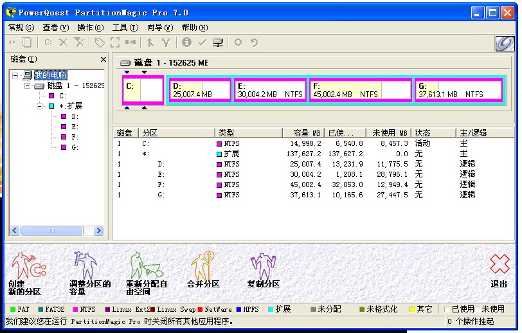Click the PowerQuest swirl logo
This screenshot has width=522, height=333.
(x=505, y=43)
